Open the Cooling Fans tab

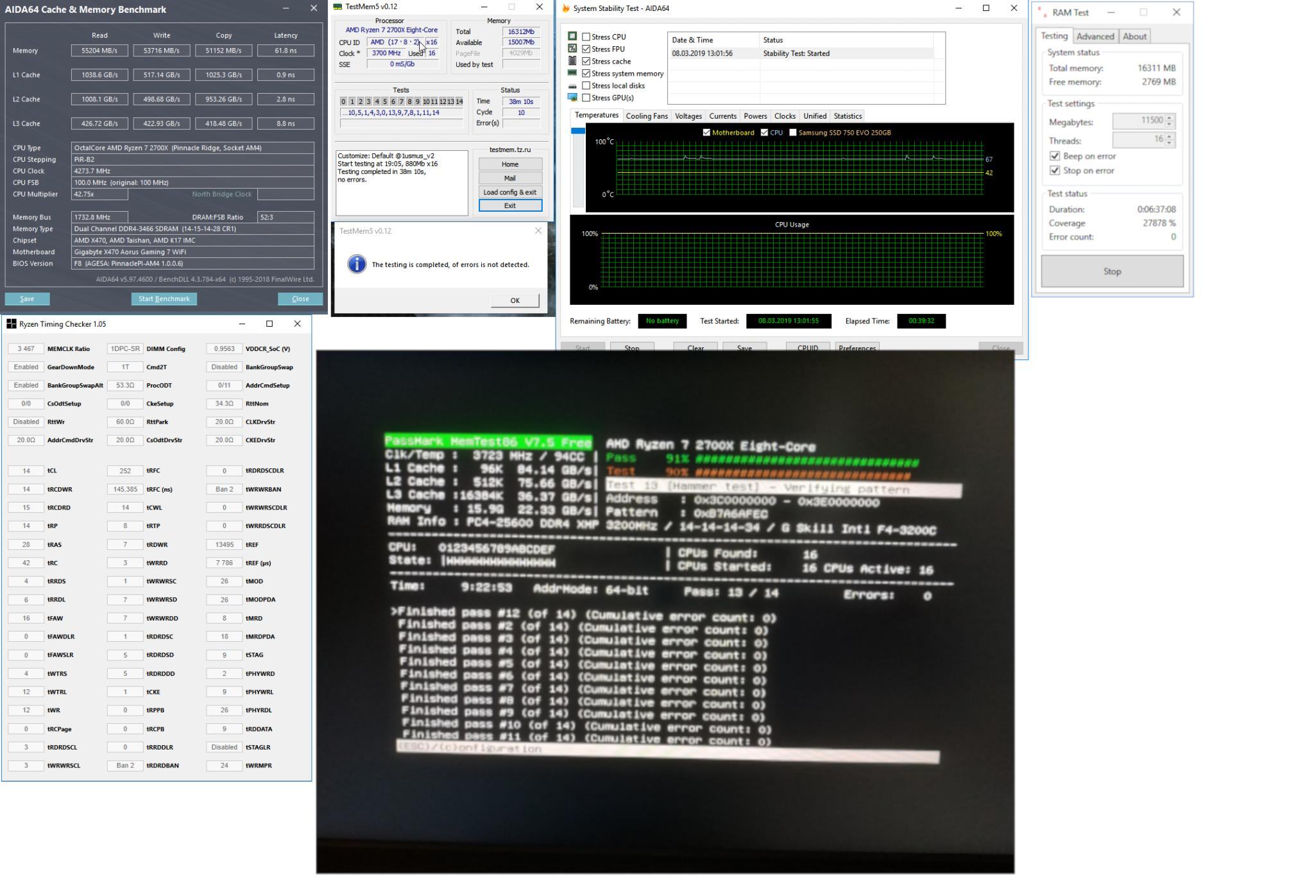(x=646, y=116)
